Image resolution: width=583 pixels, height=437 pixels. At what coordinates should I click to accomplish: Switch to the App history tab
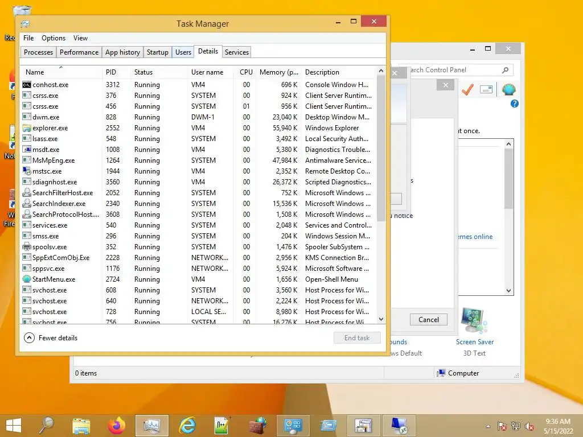click(122, 52)
